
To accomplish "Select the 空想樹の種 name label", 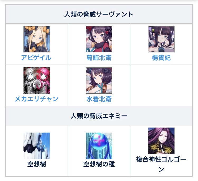I will point(99,164).
